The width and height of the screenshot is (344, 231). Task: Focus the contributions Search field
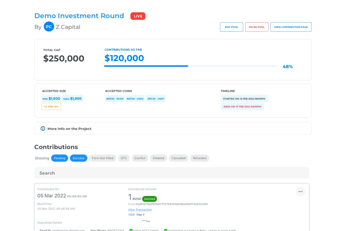[172, 173]
